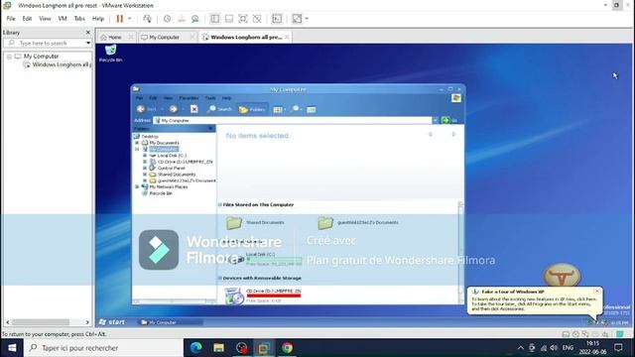The width and height of the screenshot is (635, 357).
Task: Open VMware File menu
Action: tap(11, 19)
